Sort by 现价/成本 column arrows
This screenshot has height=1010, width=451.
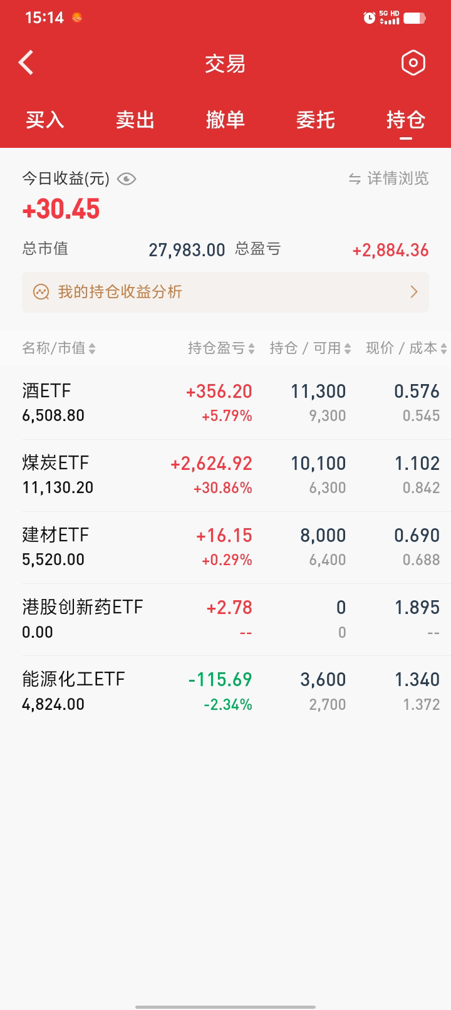point(443,348)
